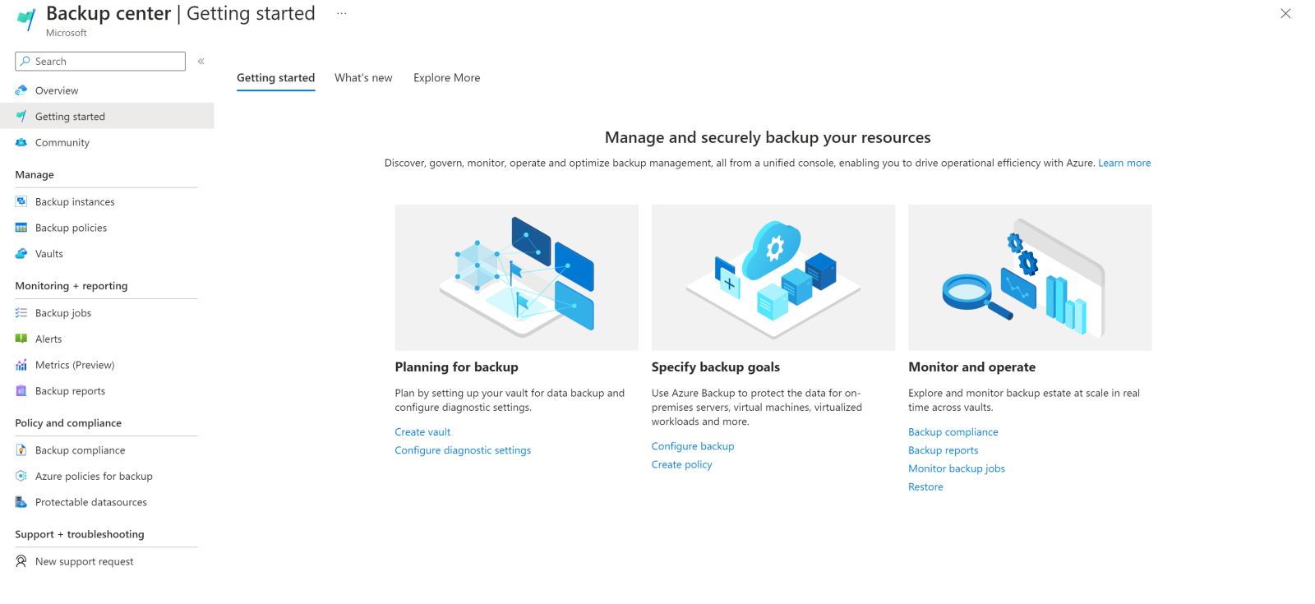Close the Backup center pane

[x=1285, y=14]
